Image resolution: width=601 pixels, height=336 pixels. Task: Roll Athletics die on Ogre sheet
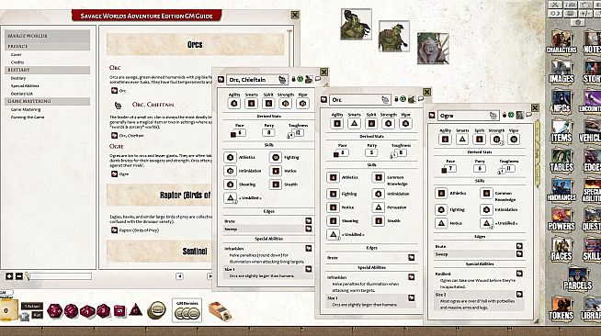click(441, 194)
